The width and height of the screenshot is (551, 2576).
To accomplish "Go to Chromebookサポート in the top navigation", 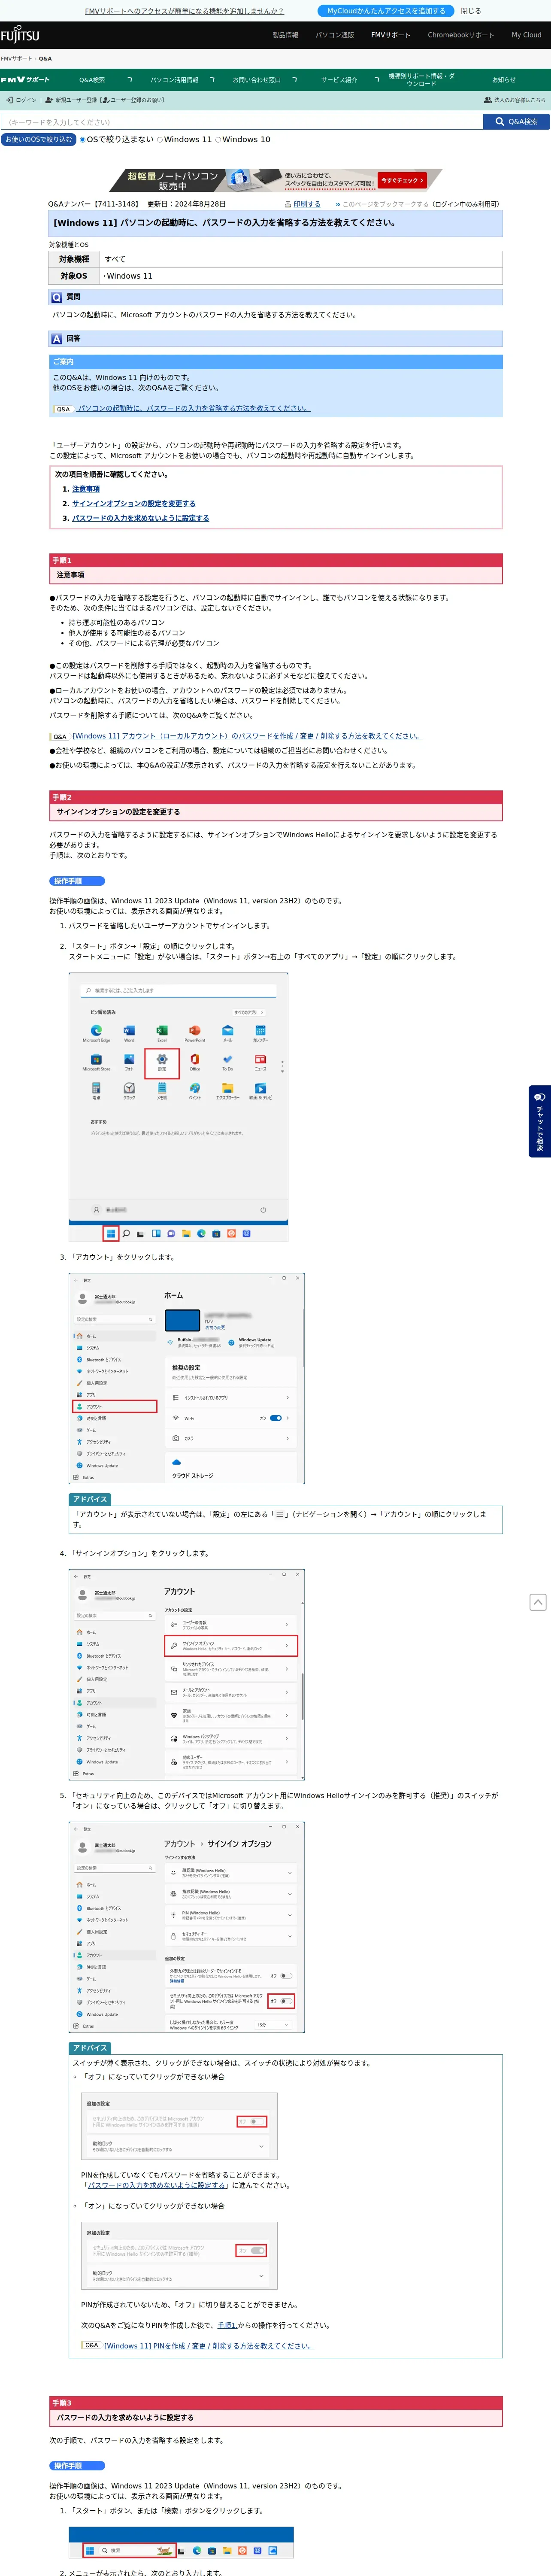I will click(x=461, y=35).
